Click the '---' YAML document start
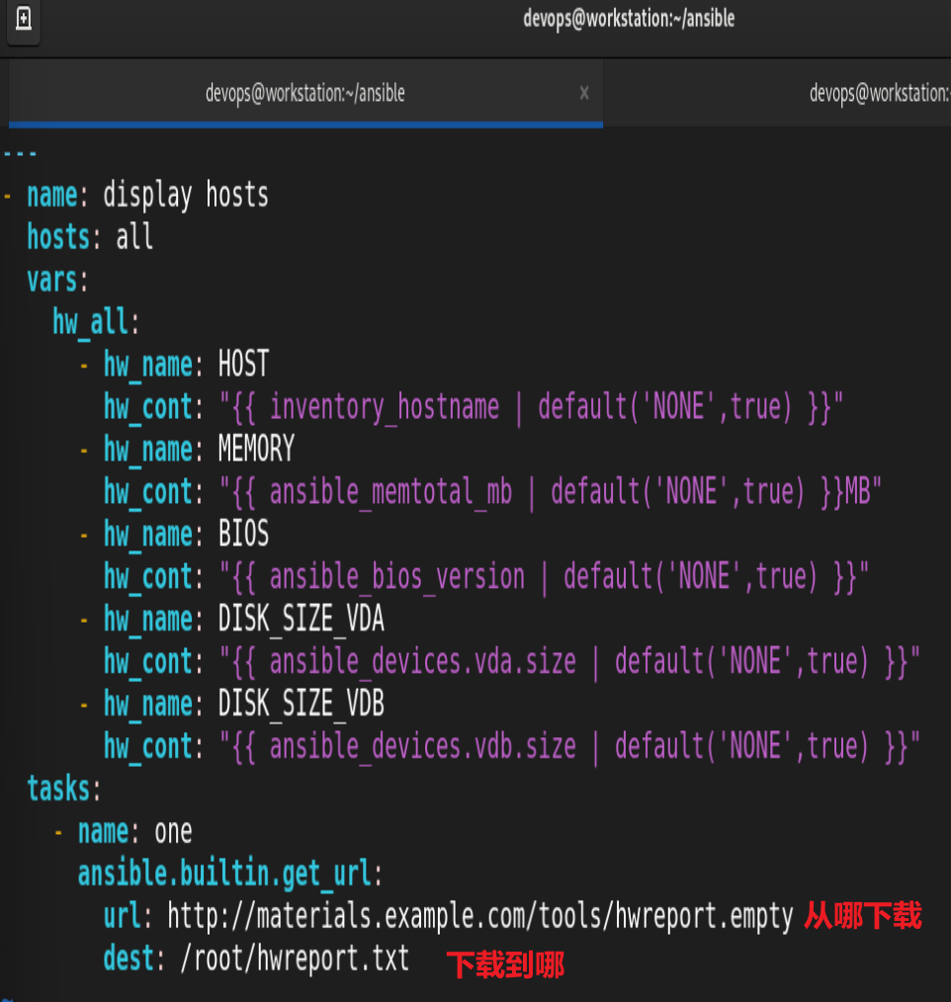Image resolution: width=951 pixels, height=1002 pixels. tap(20, 154)
